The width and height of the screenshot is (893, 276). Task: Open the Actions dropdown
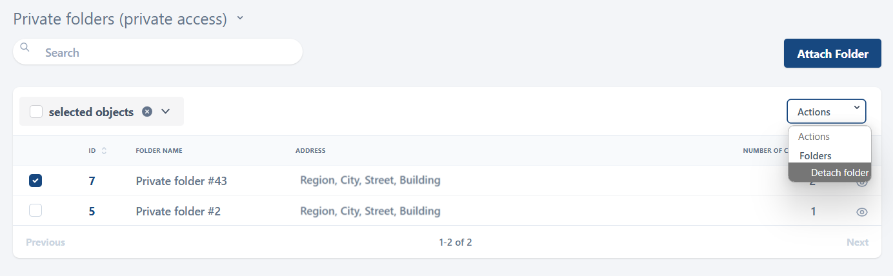(x=826, y=112)
